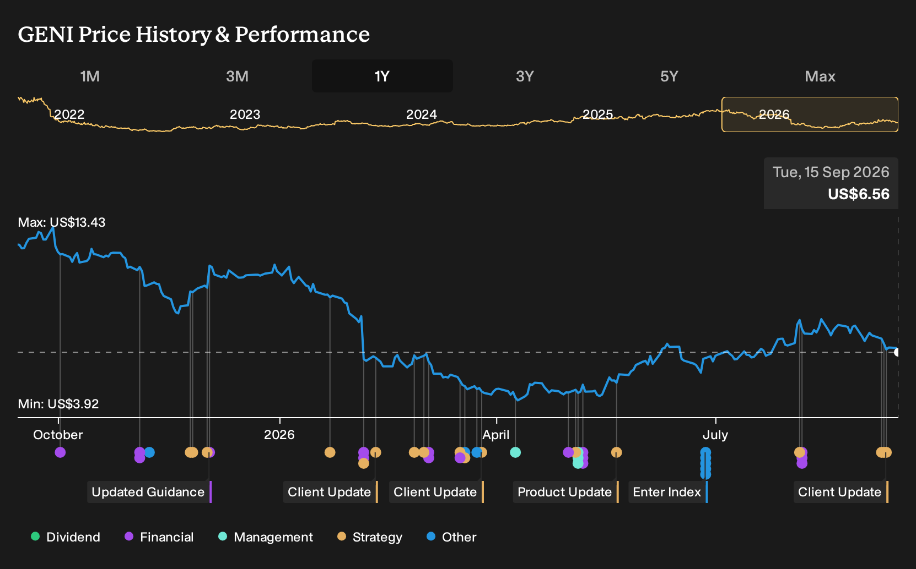The height and width of the screenshot is (569, 916).
Task: Click the purple Financial event dot at October
Action: [x=60, y=452]
